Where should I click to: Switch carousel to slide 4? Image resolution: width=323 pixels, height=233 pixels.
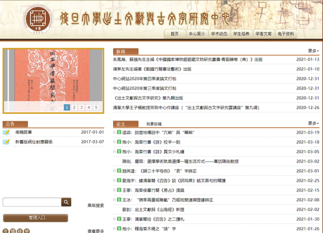tap(89, 107)
